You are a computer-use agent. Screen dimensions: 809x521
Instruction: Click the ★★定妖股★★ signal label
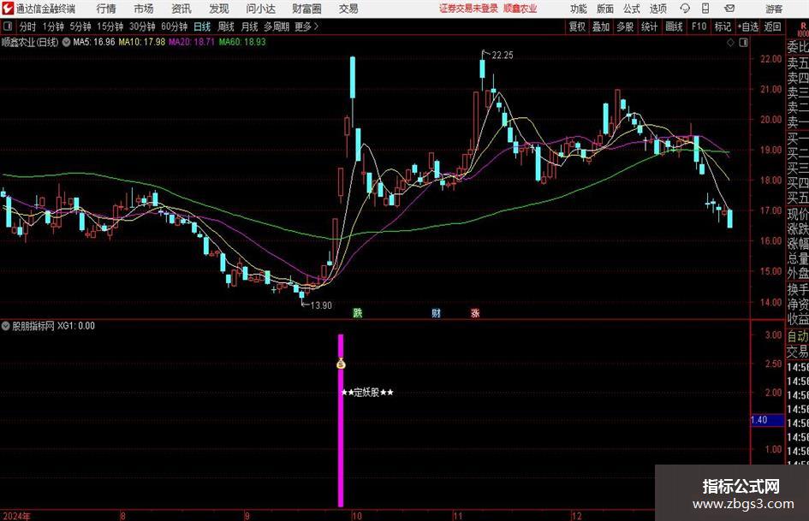[367, 393]
